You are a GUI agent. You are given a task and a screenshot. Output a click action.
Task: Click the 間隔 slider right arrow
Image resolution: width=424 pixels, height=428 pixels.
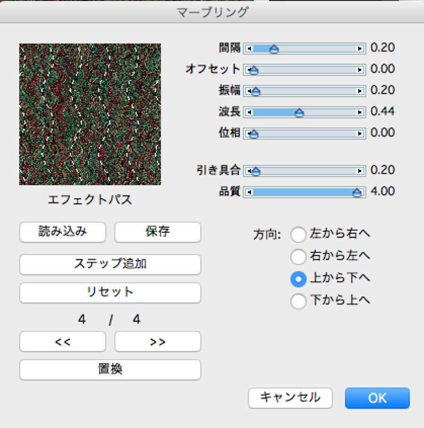coord(360,48)
